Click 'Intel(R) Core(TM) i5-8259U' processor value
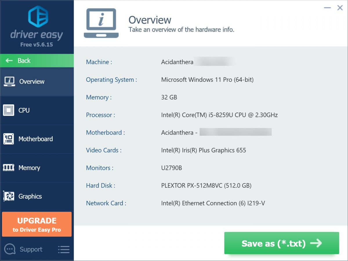This screenshot has height=261, width=348. coord(220,115)
